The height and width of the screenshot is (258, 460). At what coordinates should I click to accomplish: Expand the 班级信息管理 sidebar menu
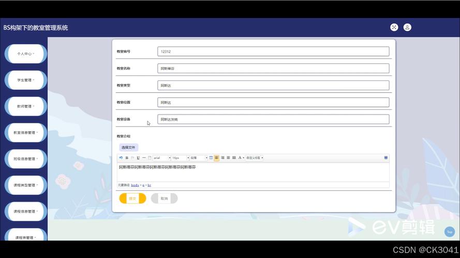[x=26, y=159]
